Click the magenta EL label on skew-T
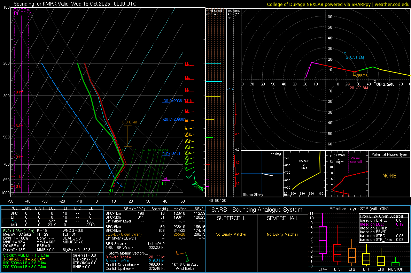Screen dimensions: 411x273 point(165,178)
